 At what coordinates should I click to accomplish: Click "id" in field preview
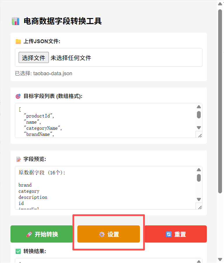tap(21, 203)
